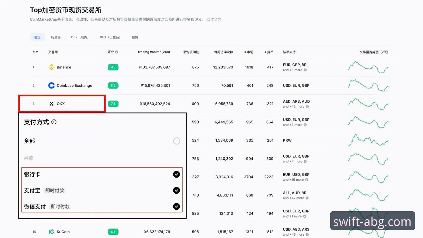Click OKX score badge 7.8
The height and width of the screenshot is (238, 423).
(x=113, y=104)
